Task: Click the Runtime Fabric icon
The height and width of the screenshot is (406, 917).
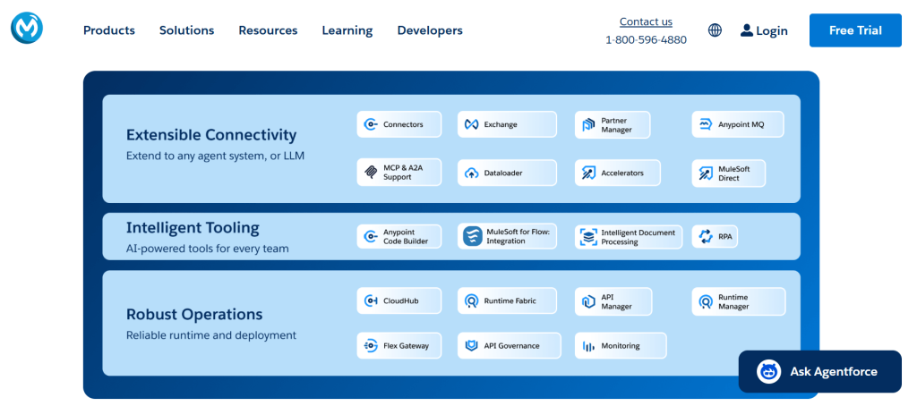Action: point(471,300)
